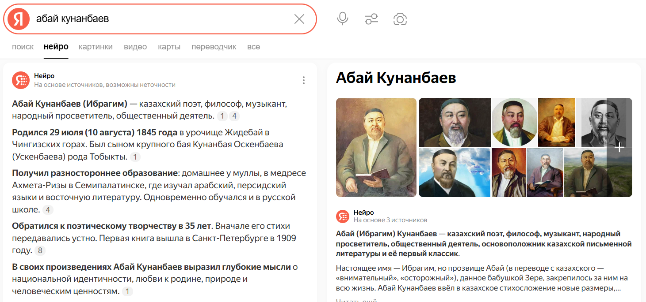Screen dimensions: 646x302
Task: Launch image search via the camera icon
Action: (400, 19)
